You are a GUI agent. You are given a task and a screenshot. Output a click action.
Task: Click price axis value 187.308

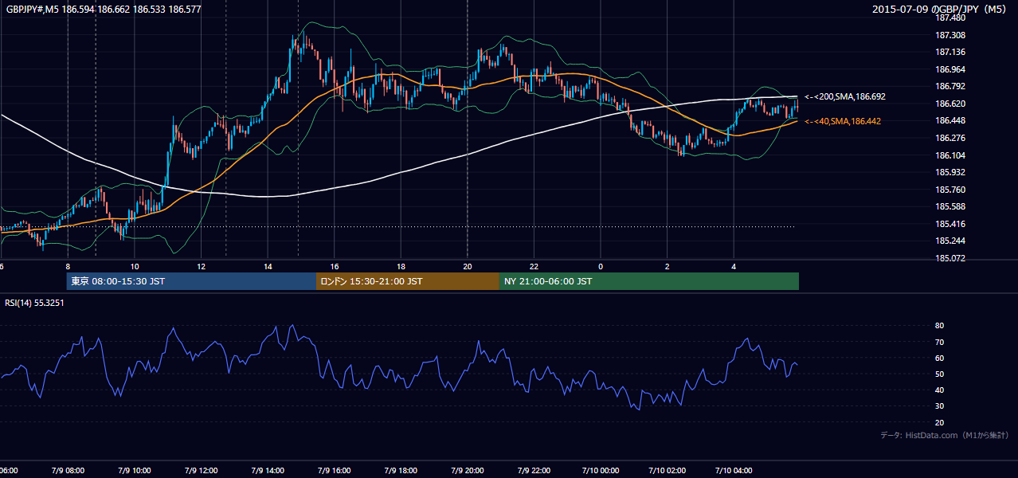[x=949, y=36]
